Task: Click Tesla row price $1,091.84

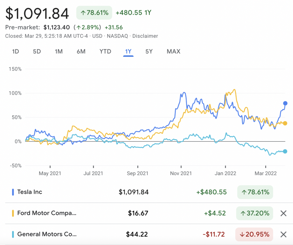Action: click(x=133, y=192)
